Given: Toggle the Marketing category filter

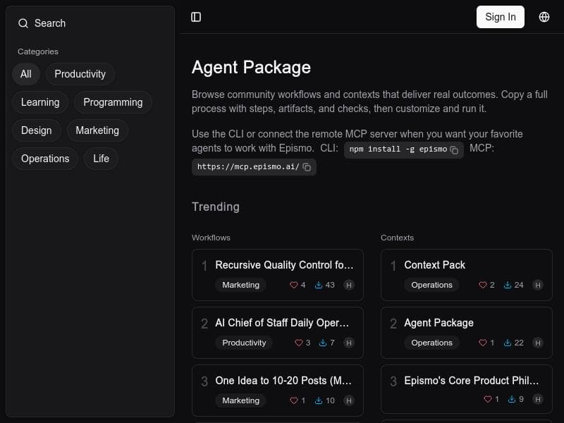Looking at the screenshot, I should (x=97, y=130).
